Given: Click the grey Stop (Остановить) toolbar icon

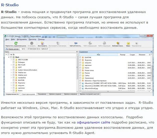Looking at the screenshot, I should (32, 43).
